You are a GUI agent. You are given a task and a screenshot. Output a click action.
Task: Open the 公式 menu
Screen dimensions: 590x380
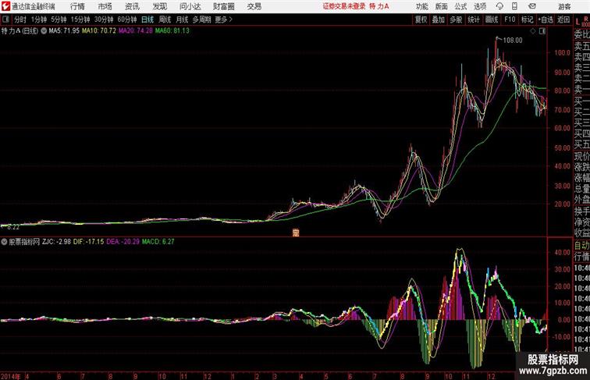[460, 6]
